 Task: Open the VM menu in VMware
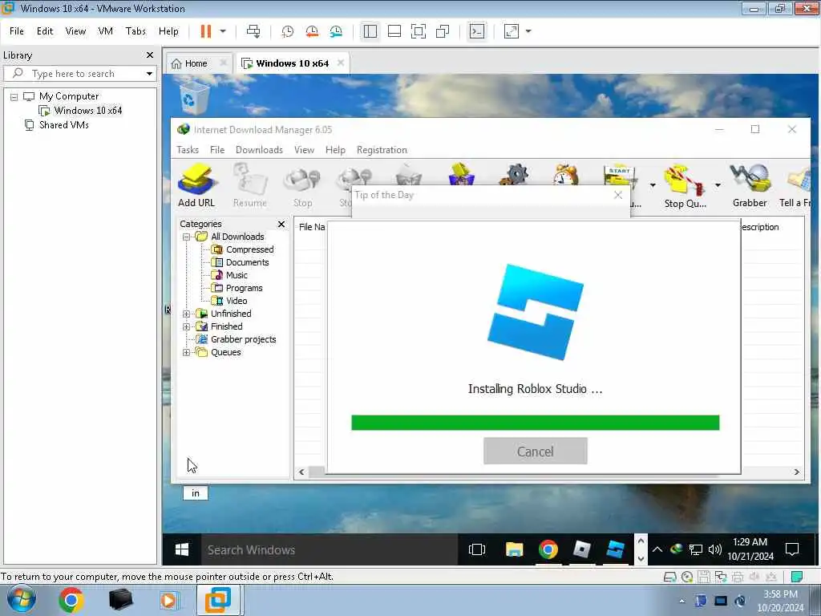pos(105,31)
